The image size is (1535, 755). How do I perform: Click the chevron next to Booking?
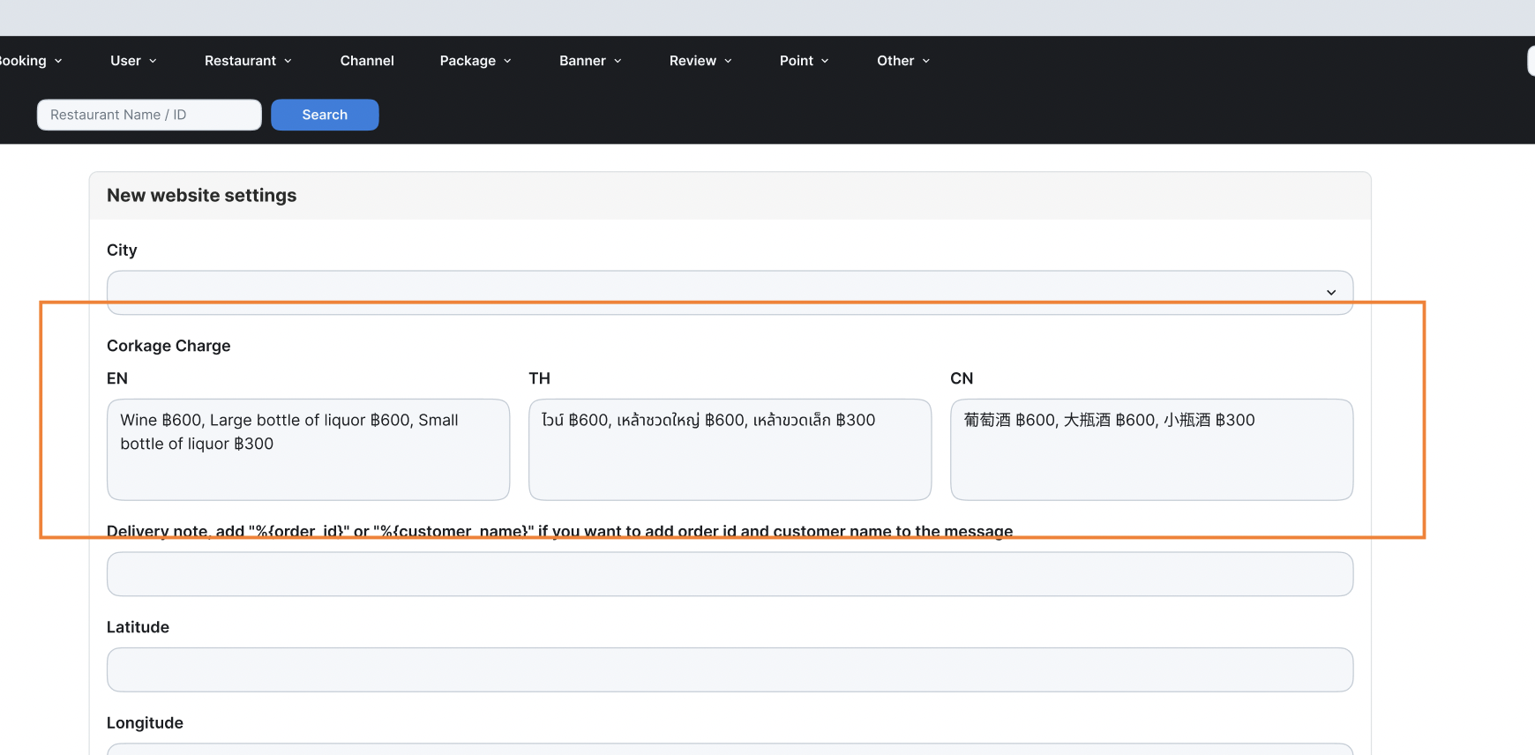(58, 61)
